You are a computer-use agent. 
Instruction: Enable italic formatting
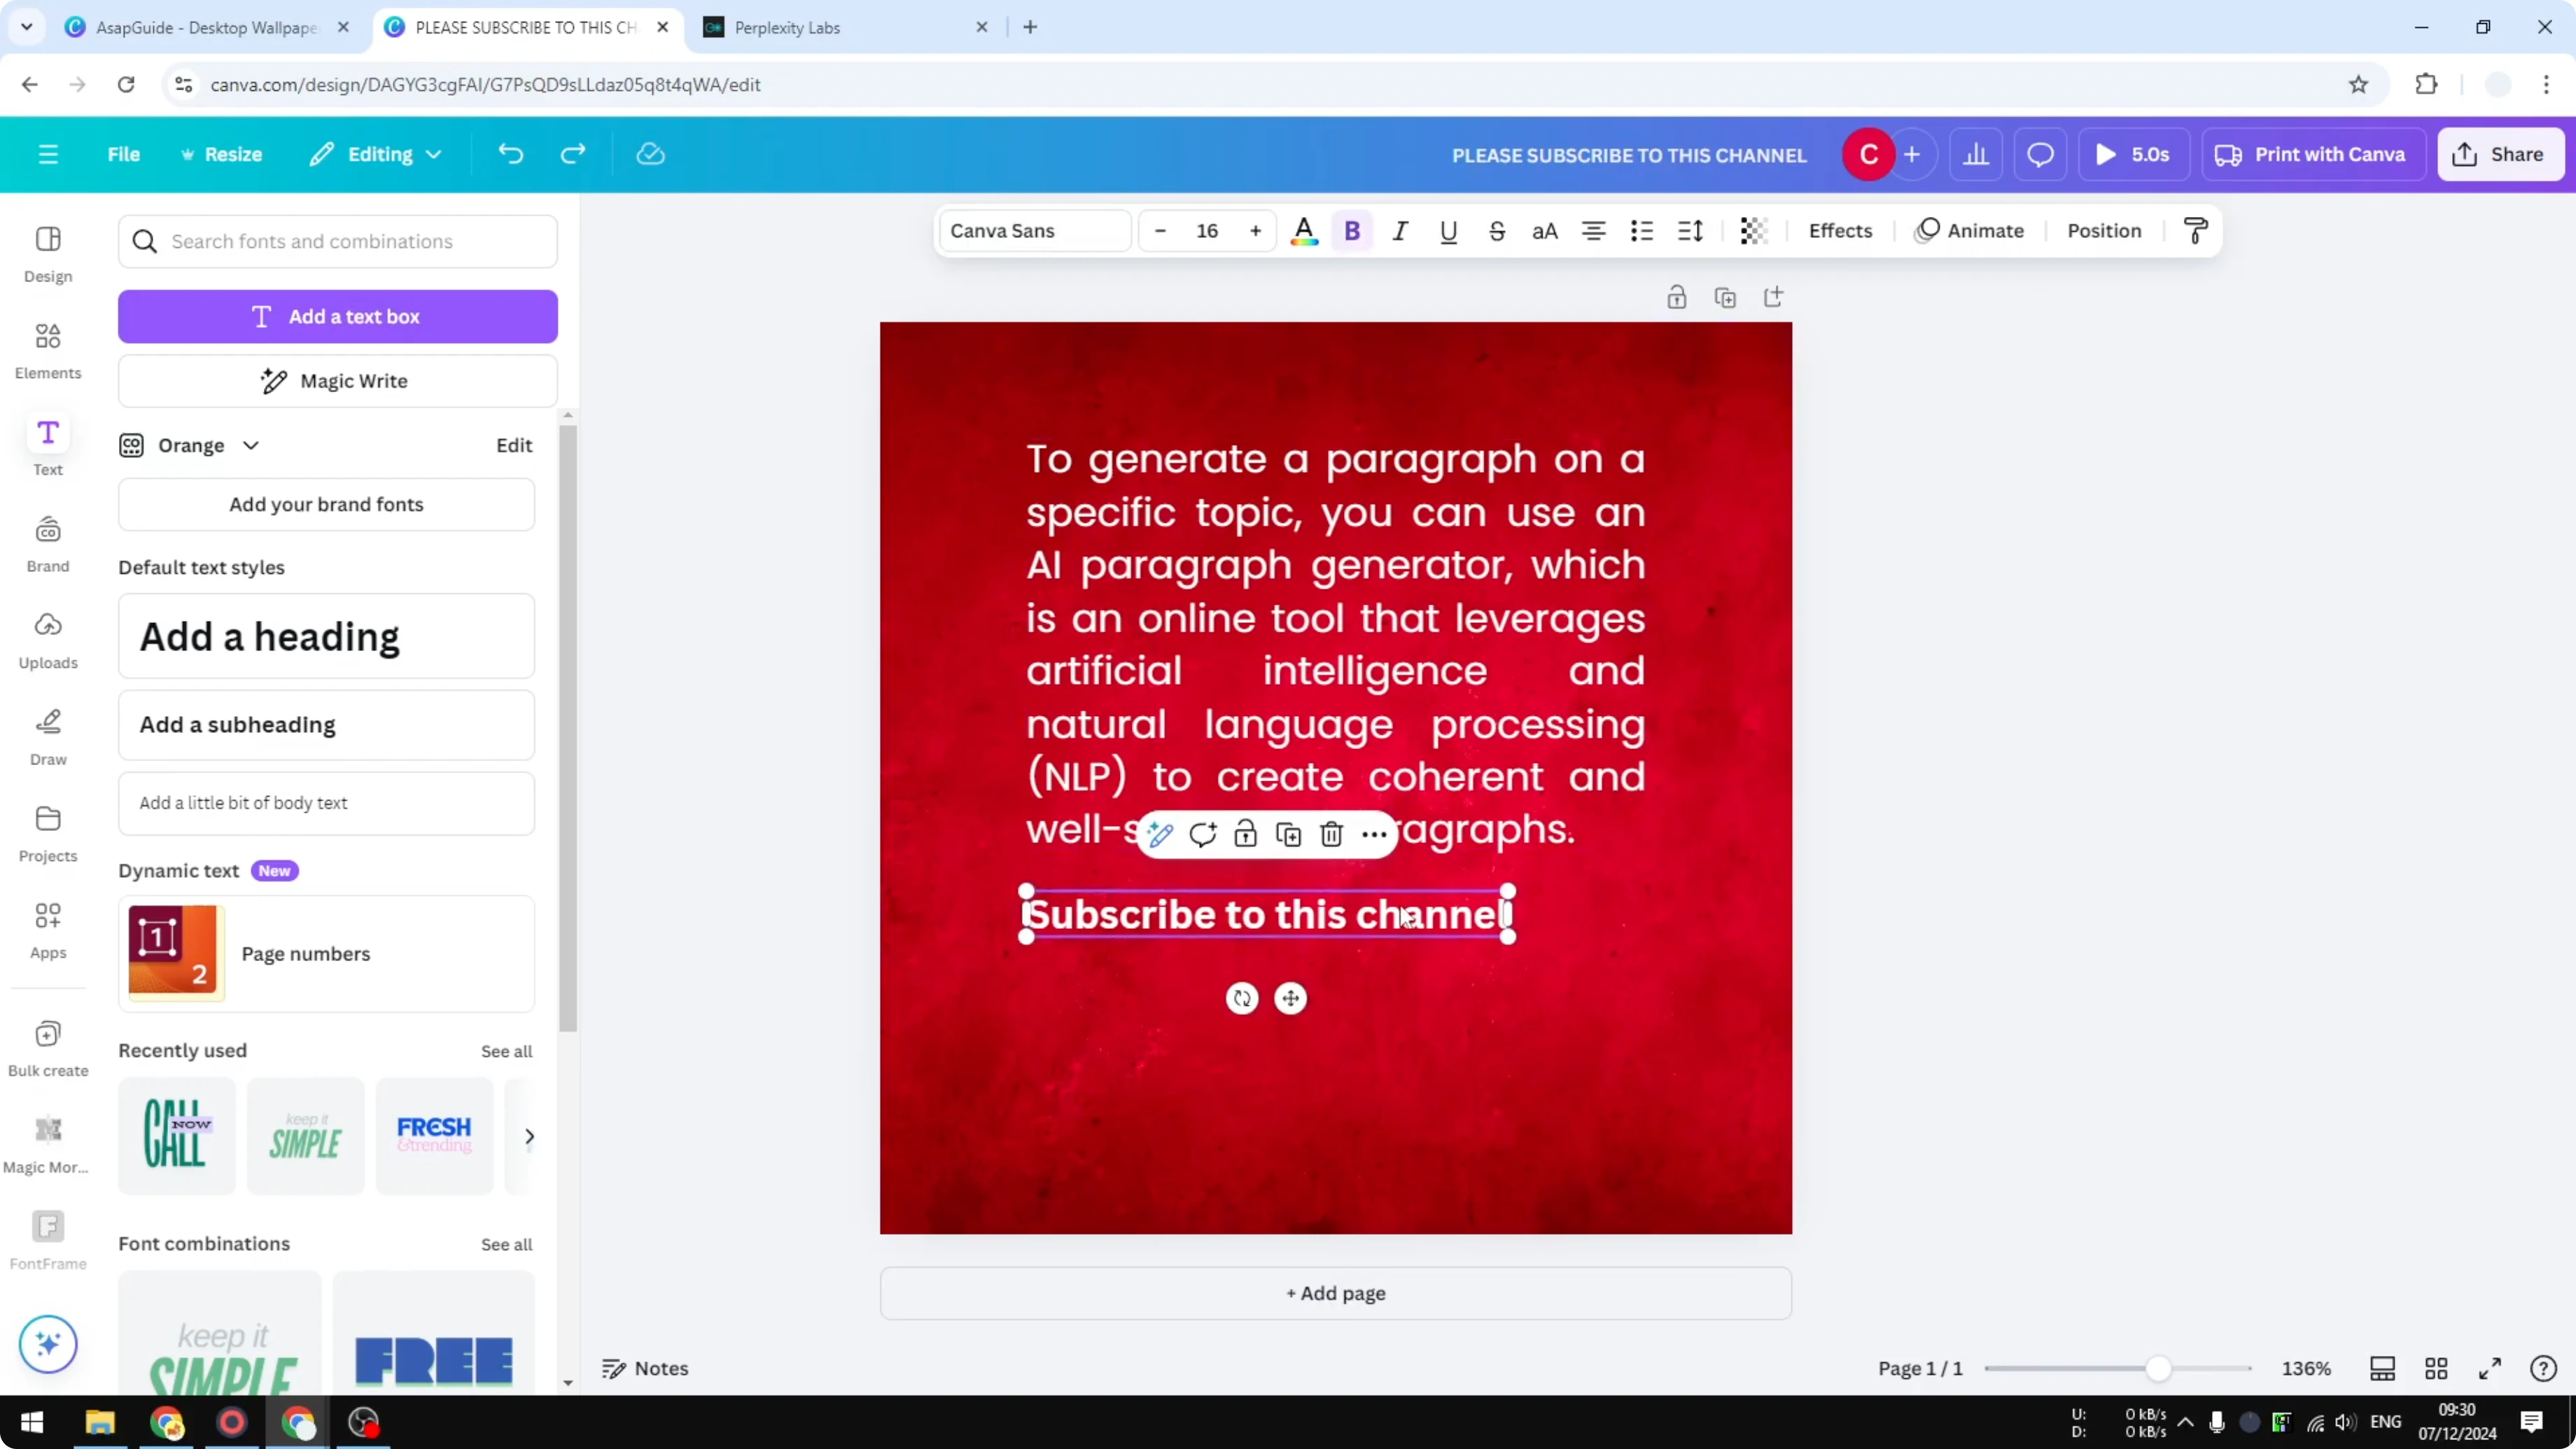1400,231
